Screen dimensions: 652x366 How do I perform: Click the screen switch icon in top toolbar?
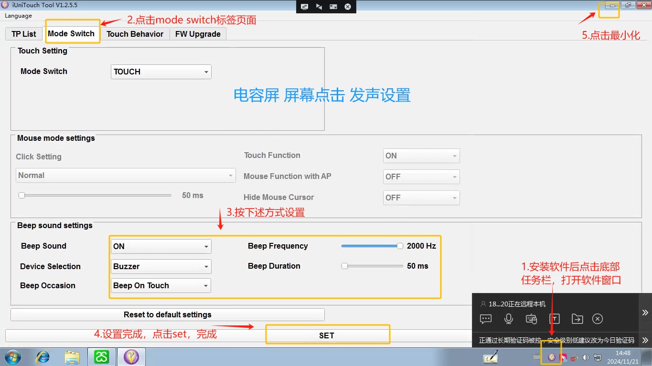pos(304,7)
